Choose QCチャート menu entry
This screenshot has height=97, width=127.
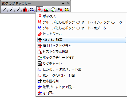[82, 64]
